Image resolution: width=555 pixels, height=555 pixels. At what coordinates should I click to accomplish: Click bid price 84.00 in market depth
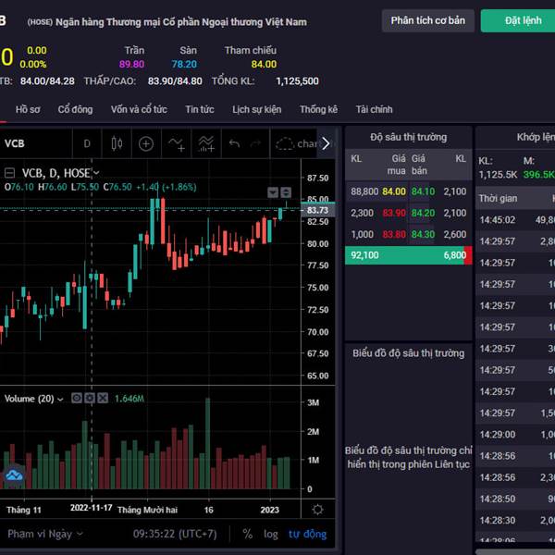pyautogui.click(x=394, y=191)
